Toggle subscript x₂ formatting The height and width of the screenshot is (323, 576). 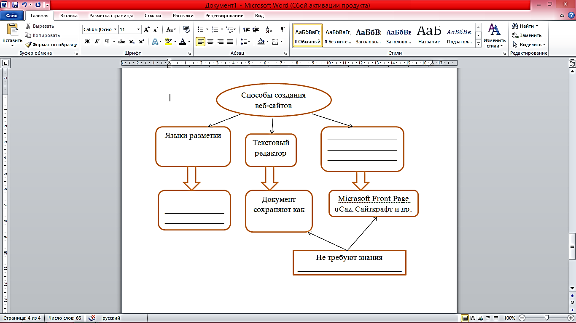[x=132, y=41]
